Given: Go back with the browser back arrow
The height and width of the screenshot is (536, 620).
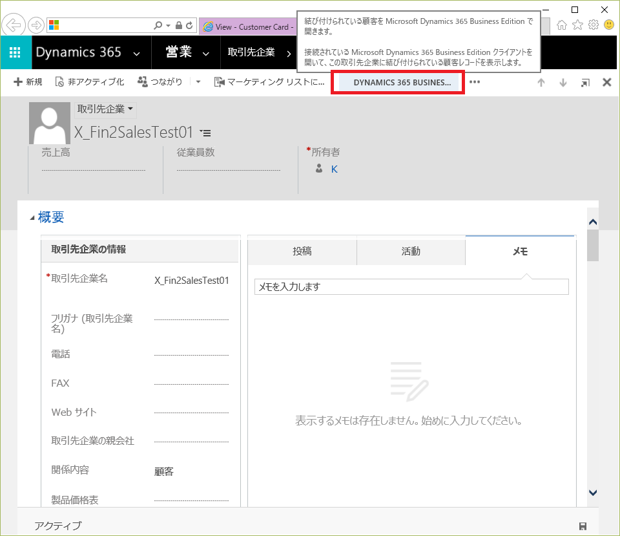Looking at the screenshot, I should coord(14,25).
